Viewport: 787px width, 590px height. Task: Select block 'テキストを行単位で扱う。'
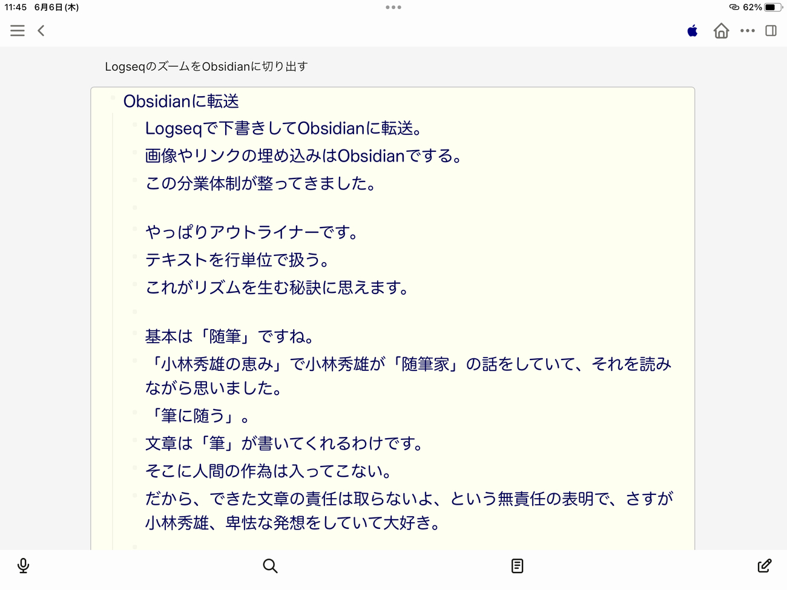(238, 260)
